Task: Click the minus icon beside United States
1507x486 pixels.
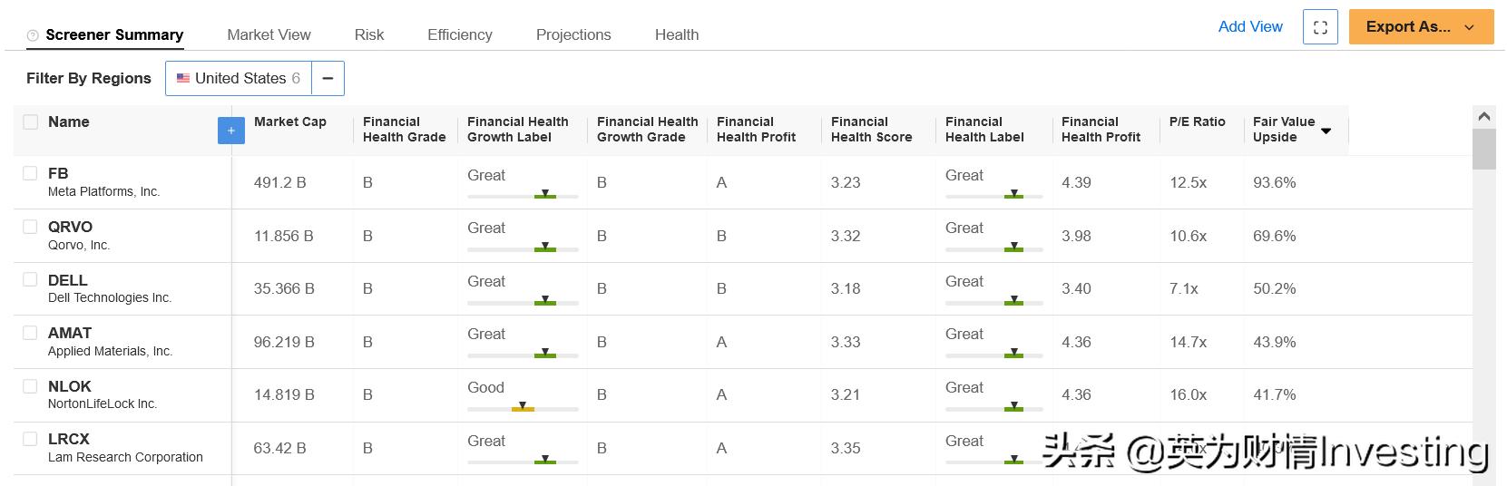Action: (328, 78)
